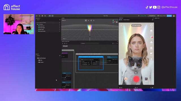The image size is (181, 101).
Task: Click the YouTube icon in the header
Action: click(155, 7)
